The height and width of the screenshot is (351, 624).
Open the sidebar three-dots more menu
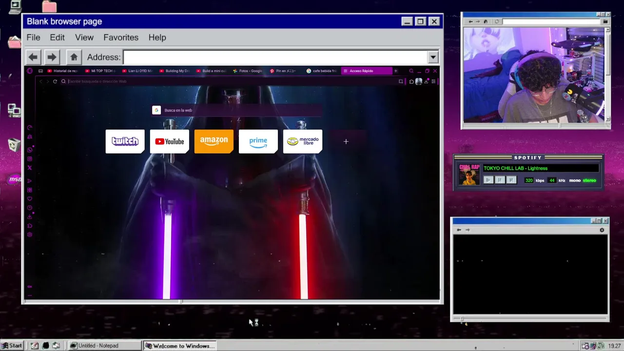(30, 295)
